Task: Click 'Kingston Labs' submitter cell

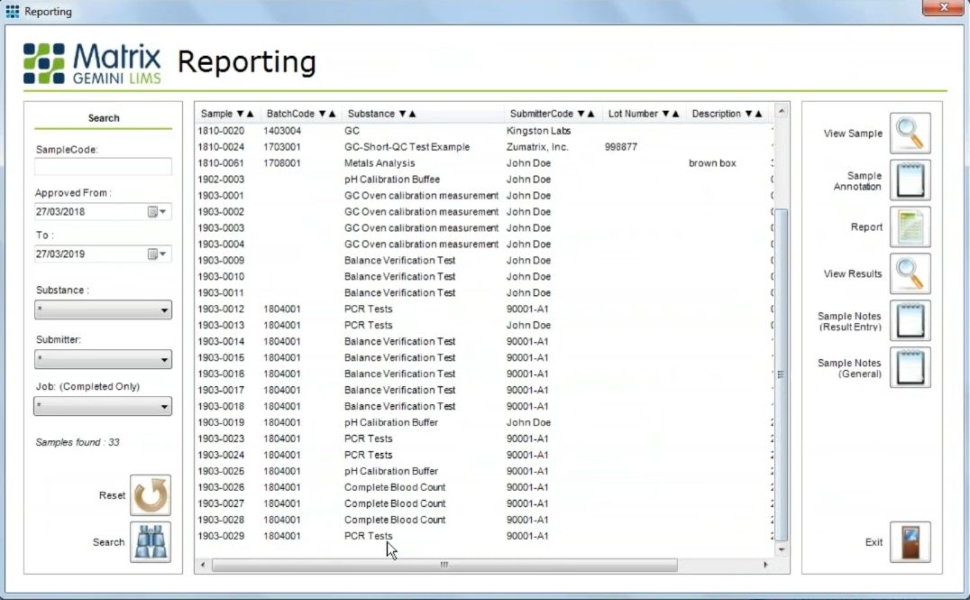Action: click(x=538, y=131)
